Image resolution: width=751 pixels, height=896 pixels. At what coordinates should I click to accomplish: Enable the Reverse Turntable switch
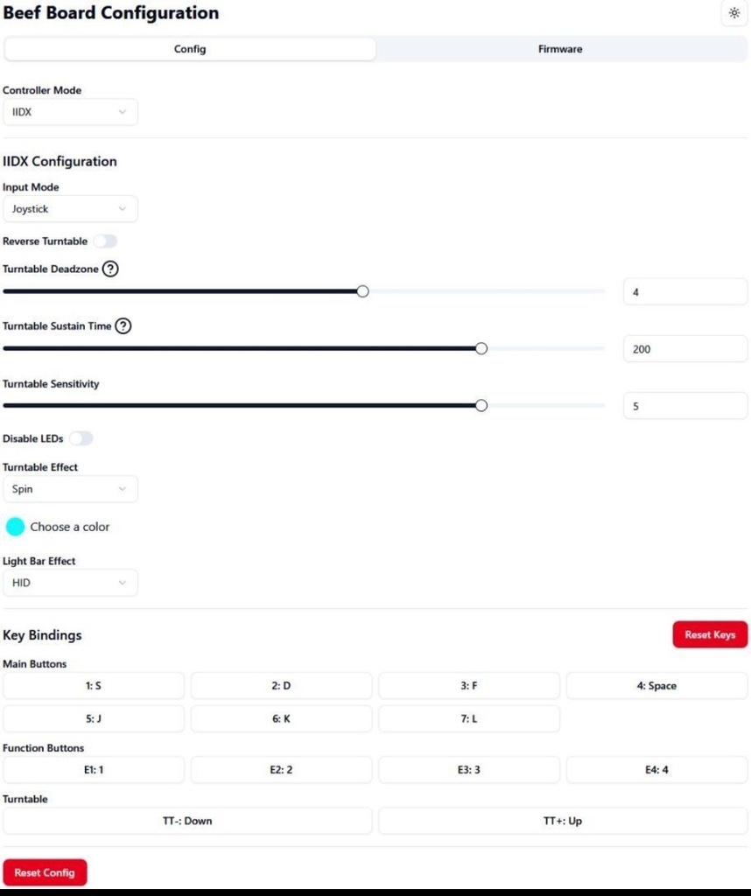click(105, 241)
